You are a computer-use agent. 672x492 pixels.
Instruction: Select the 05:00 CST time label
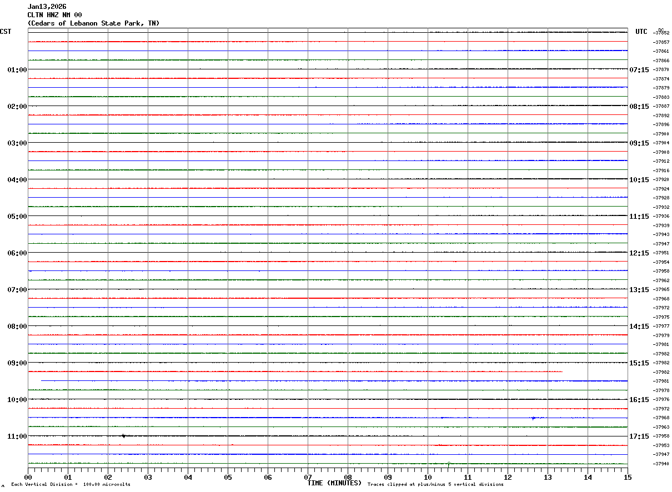[x=17, y=217]
